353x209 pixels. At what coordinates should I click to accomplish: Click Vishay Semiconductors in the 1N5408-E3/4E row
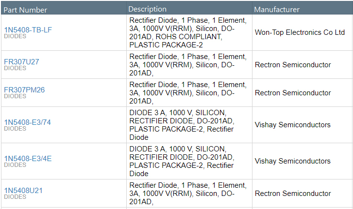click(x=292, y=161)
